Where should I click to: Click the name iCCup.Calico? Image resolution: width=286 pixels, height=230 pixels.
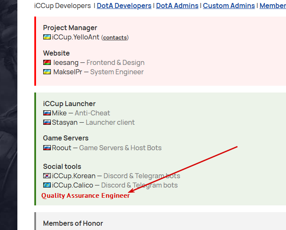click(72, 185)
